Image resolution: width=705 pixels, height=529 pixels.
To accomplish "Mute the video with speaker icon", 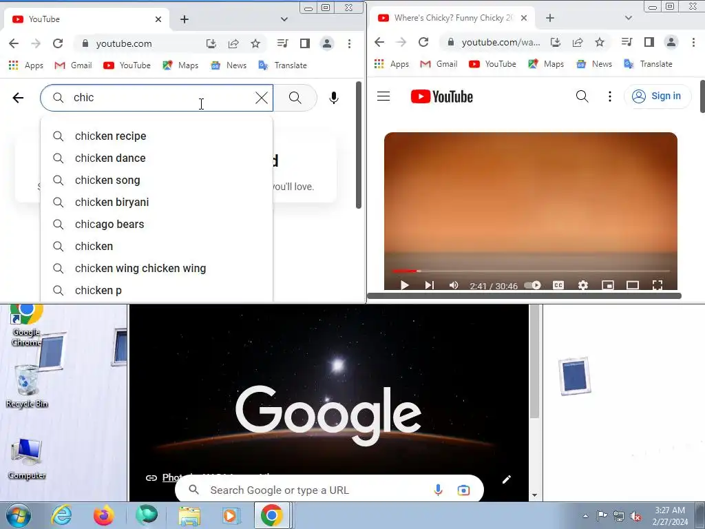I will 454,285.
